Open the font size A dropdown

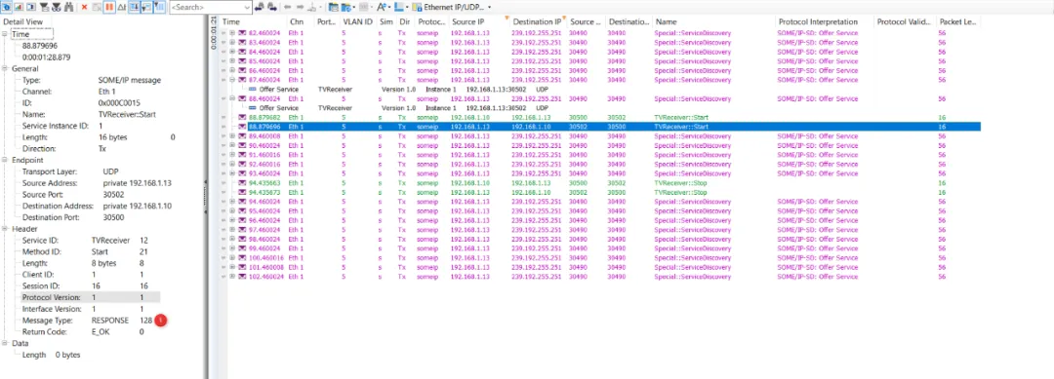(384, 7)
